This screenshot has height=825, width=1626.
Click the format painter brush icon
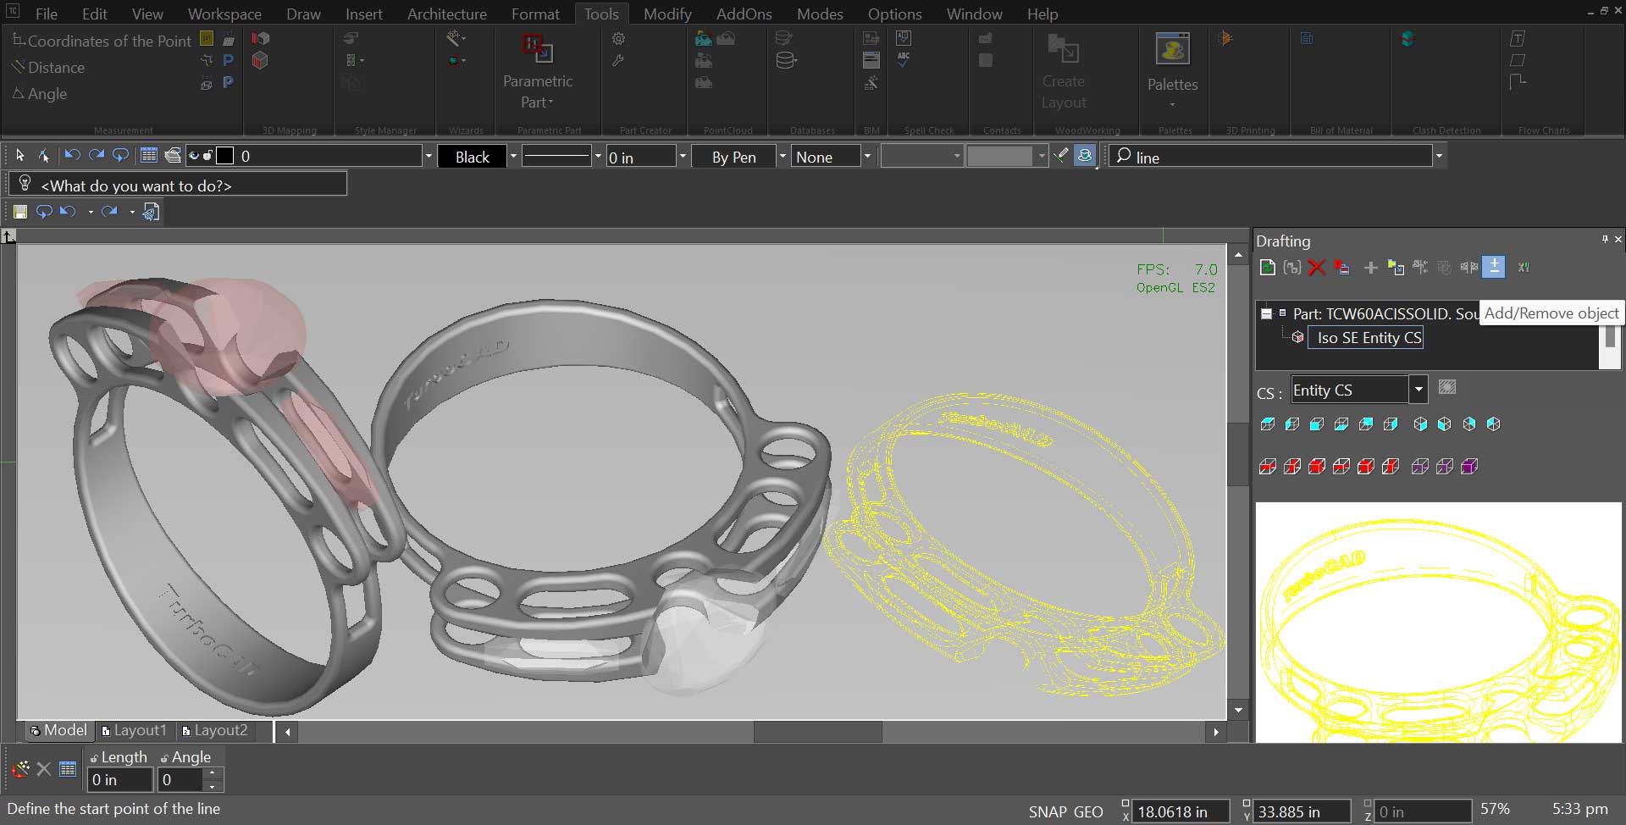(x=1060, y=156)
